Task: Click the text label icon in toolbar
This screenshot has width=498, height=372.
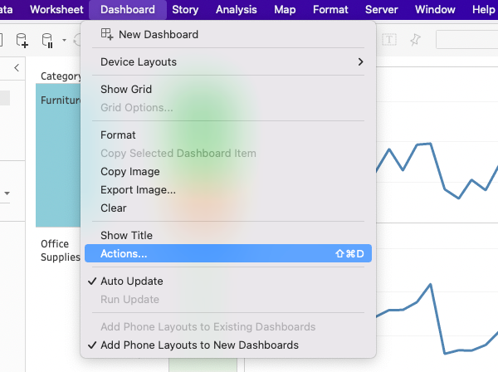Action: [389, 40]
